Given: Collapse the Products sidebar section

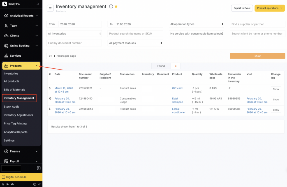Looking at the screenshot, I should tap(36, 66).
